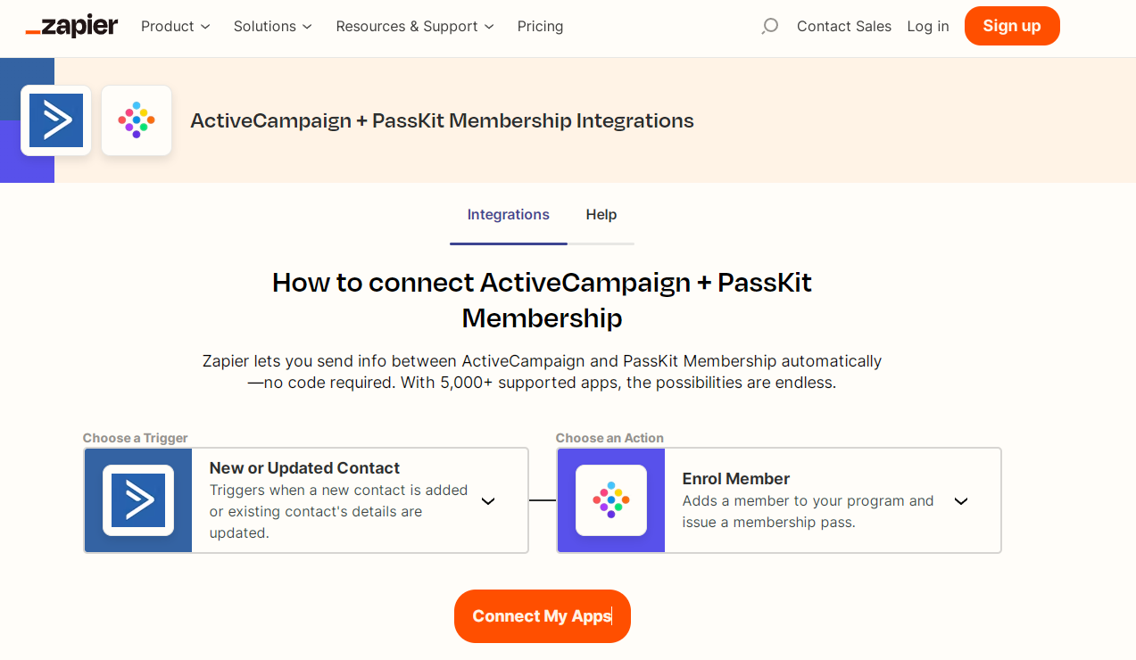Go to the Pricing page

click(x=540, y=27)
